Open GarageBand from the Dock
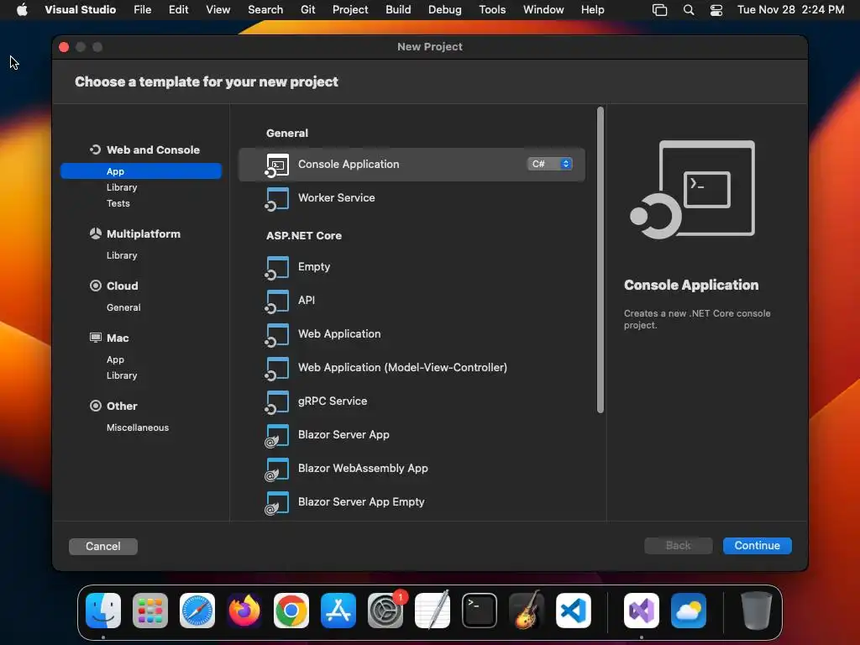860x645 pixels. tap(527, 611)
